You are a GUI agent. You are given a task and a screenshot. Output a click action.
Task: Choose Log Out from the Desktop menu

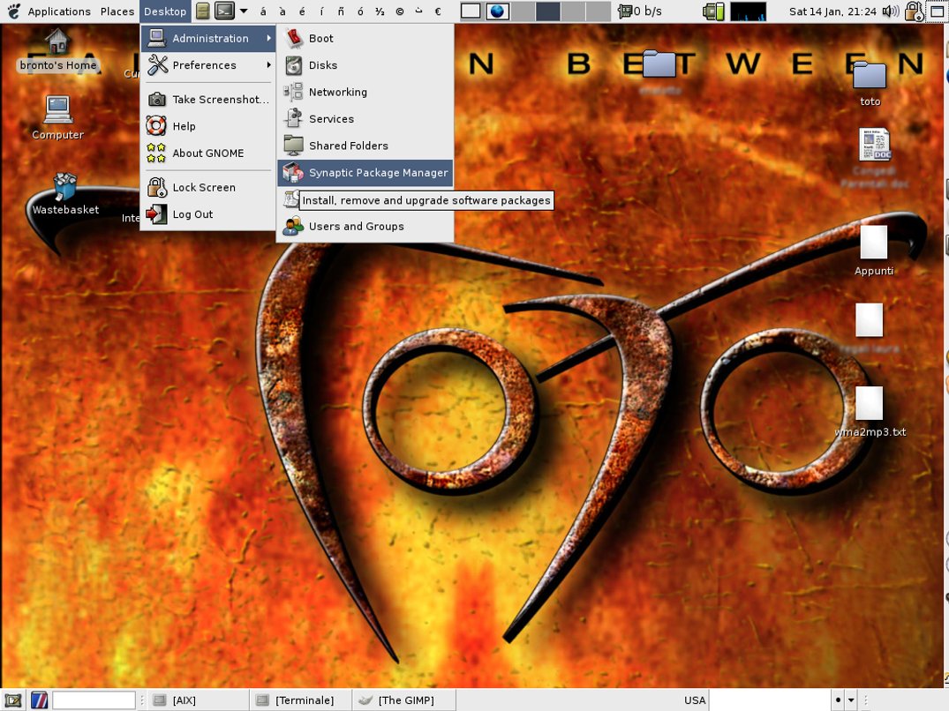click(208, 214)
